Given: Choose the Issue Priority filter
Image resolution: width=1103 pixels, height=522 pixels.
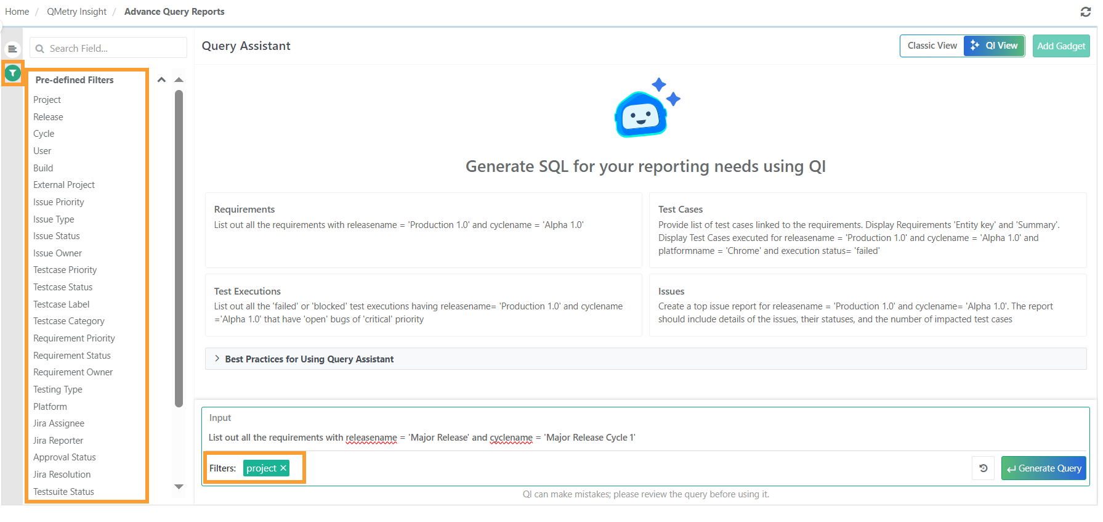Looking at the screenshot, I should click(59, 202).
